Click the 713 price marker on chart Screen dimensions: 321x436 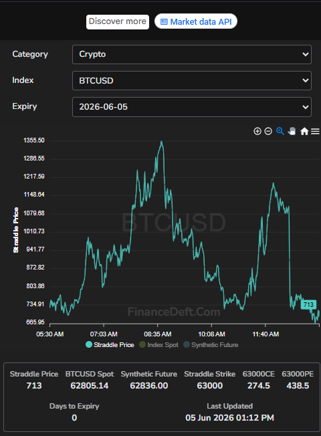[x=308, y=304]
